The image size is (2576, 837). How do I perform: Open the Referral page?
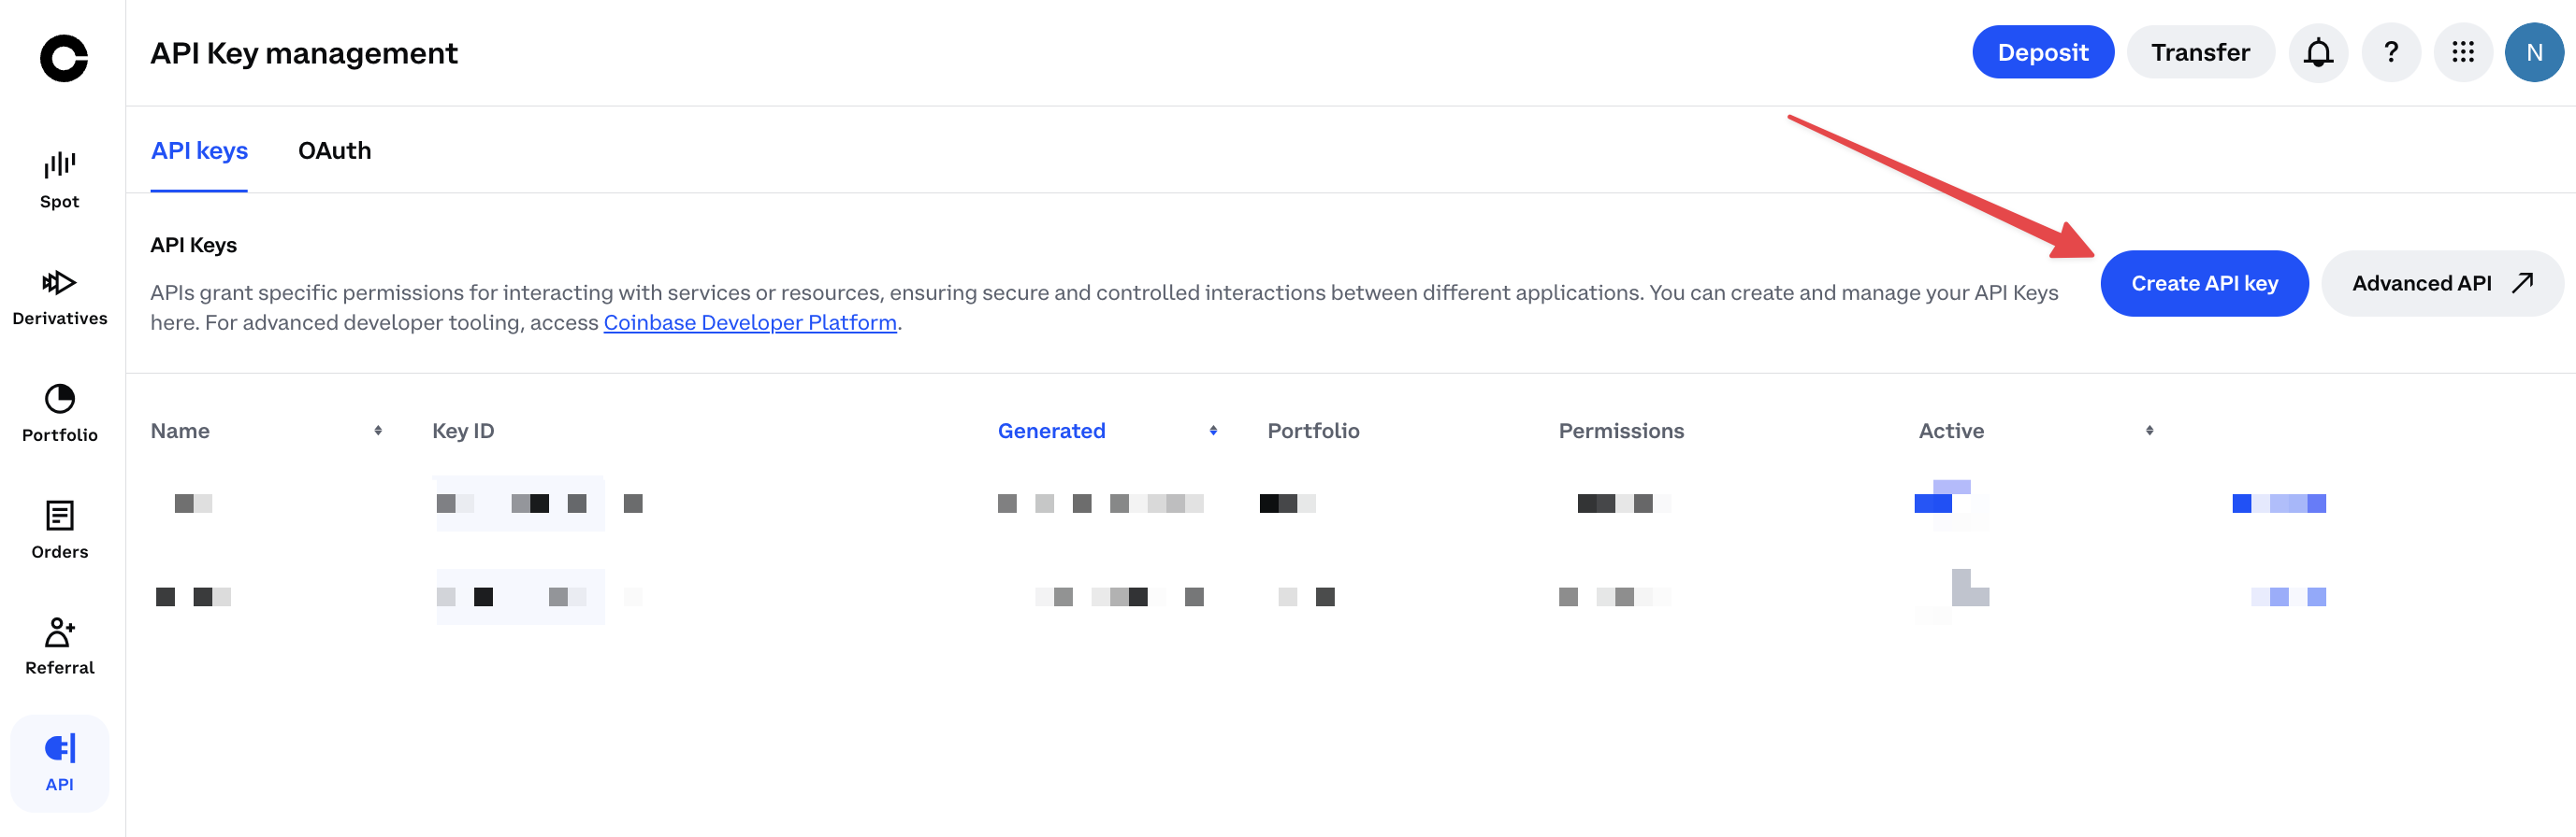click(x=59, y=646)
